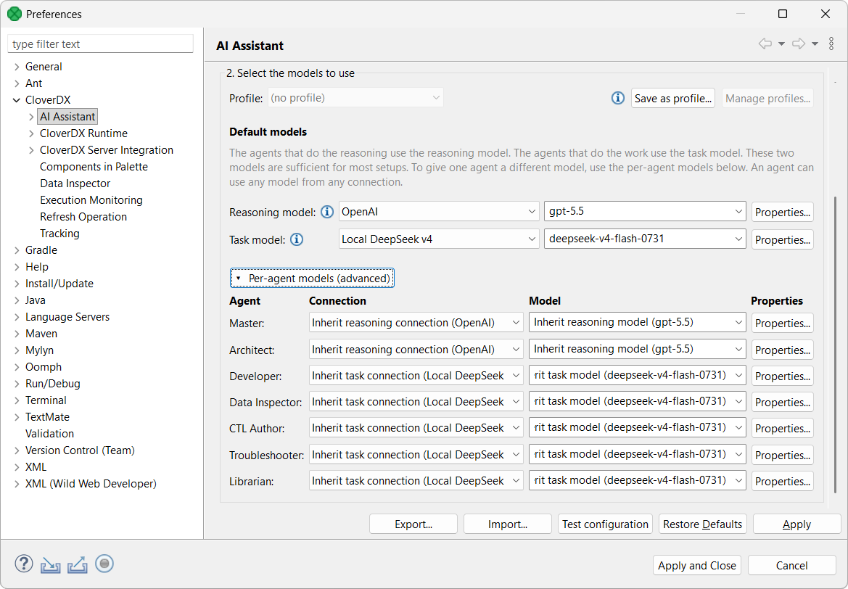Click Apply and Close button
This screenshot has width=848, height=589.
coord(696,565)
